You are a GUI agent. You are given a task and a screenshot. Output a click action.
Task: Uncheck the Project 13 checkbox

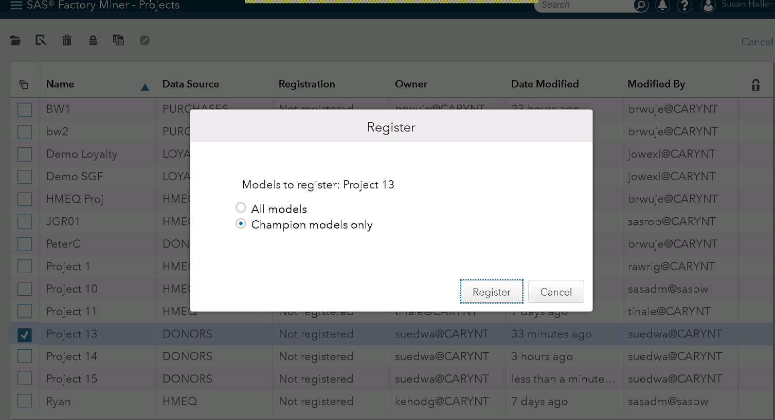(x=25, y=335)
